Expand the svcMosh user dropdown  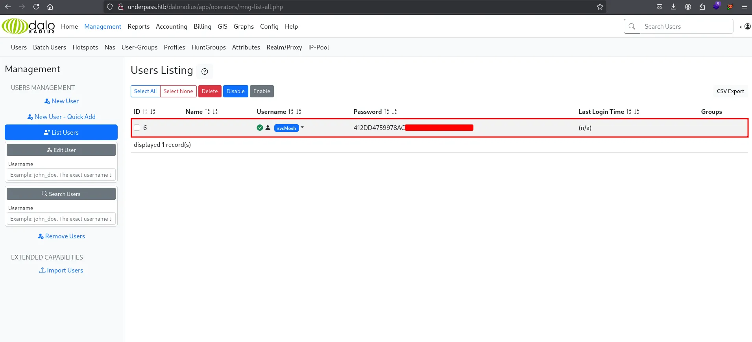click(302, 128)
